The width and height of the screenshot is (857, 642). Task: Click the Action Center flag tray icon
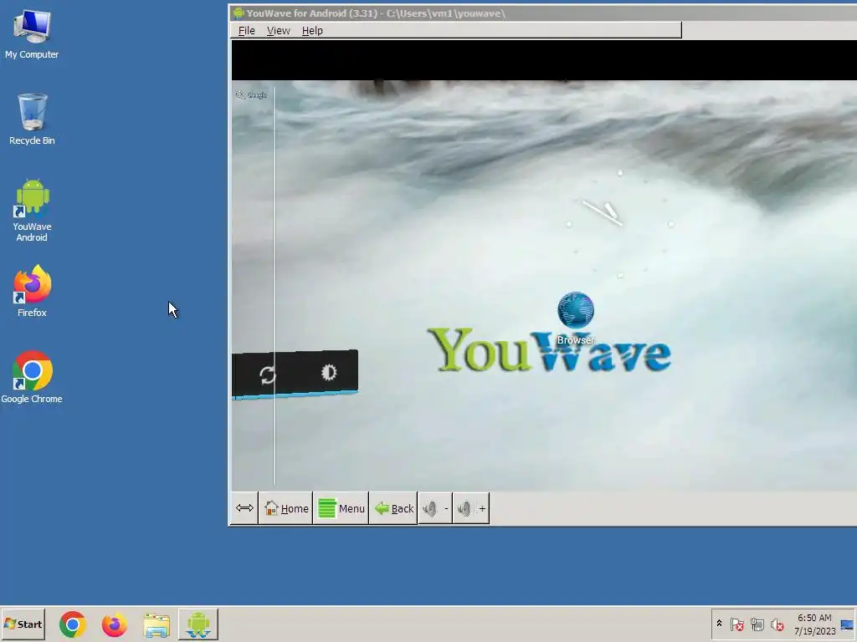tap(736, 624)
